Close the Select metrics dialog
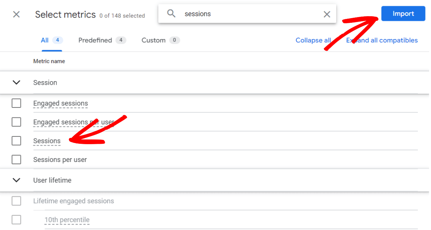This screenshot has width=431, height=230. pos(16,15)
